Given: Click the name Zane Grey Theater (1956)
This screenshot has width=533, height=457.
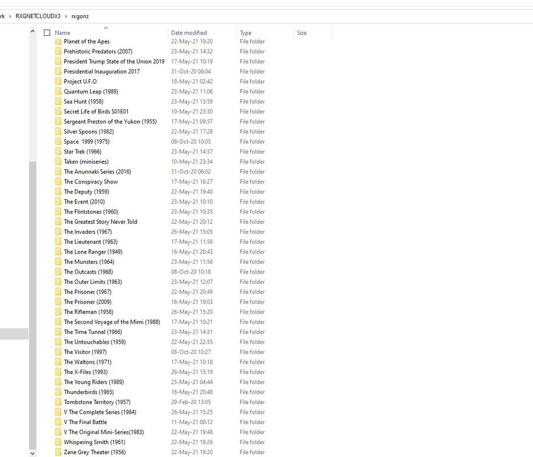Looking at the screenshot, I should point(95,452).
